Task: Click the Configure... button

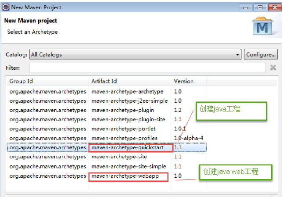Action: [261, 54]
